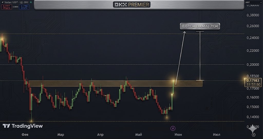Click the 0,18500 price scale label
Viewport: 263px width, 139px height.
tap(253, 76)
